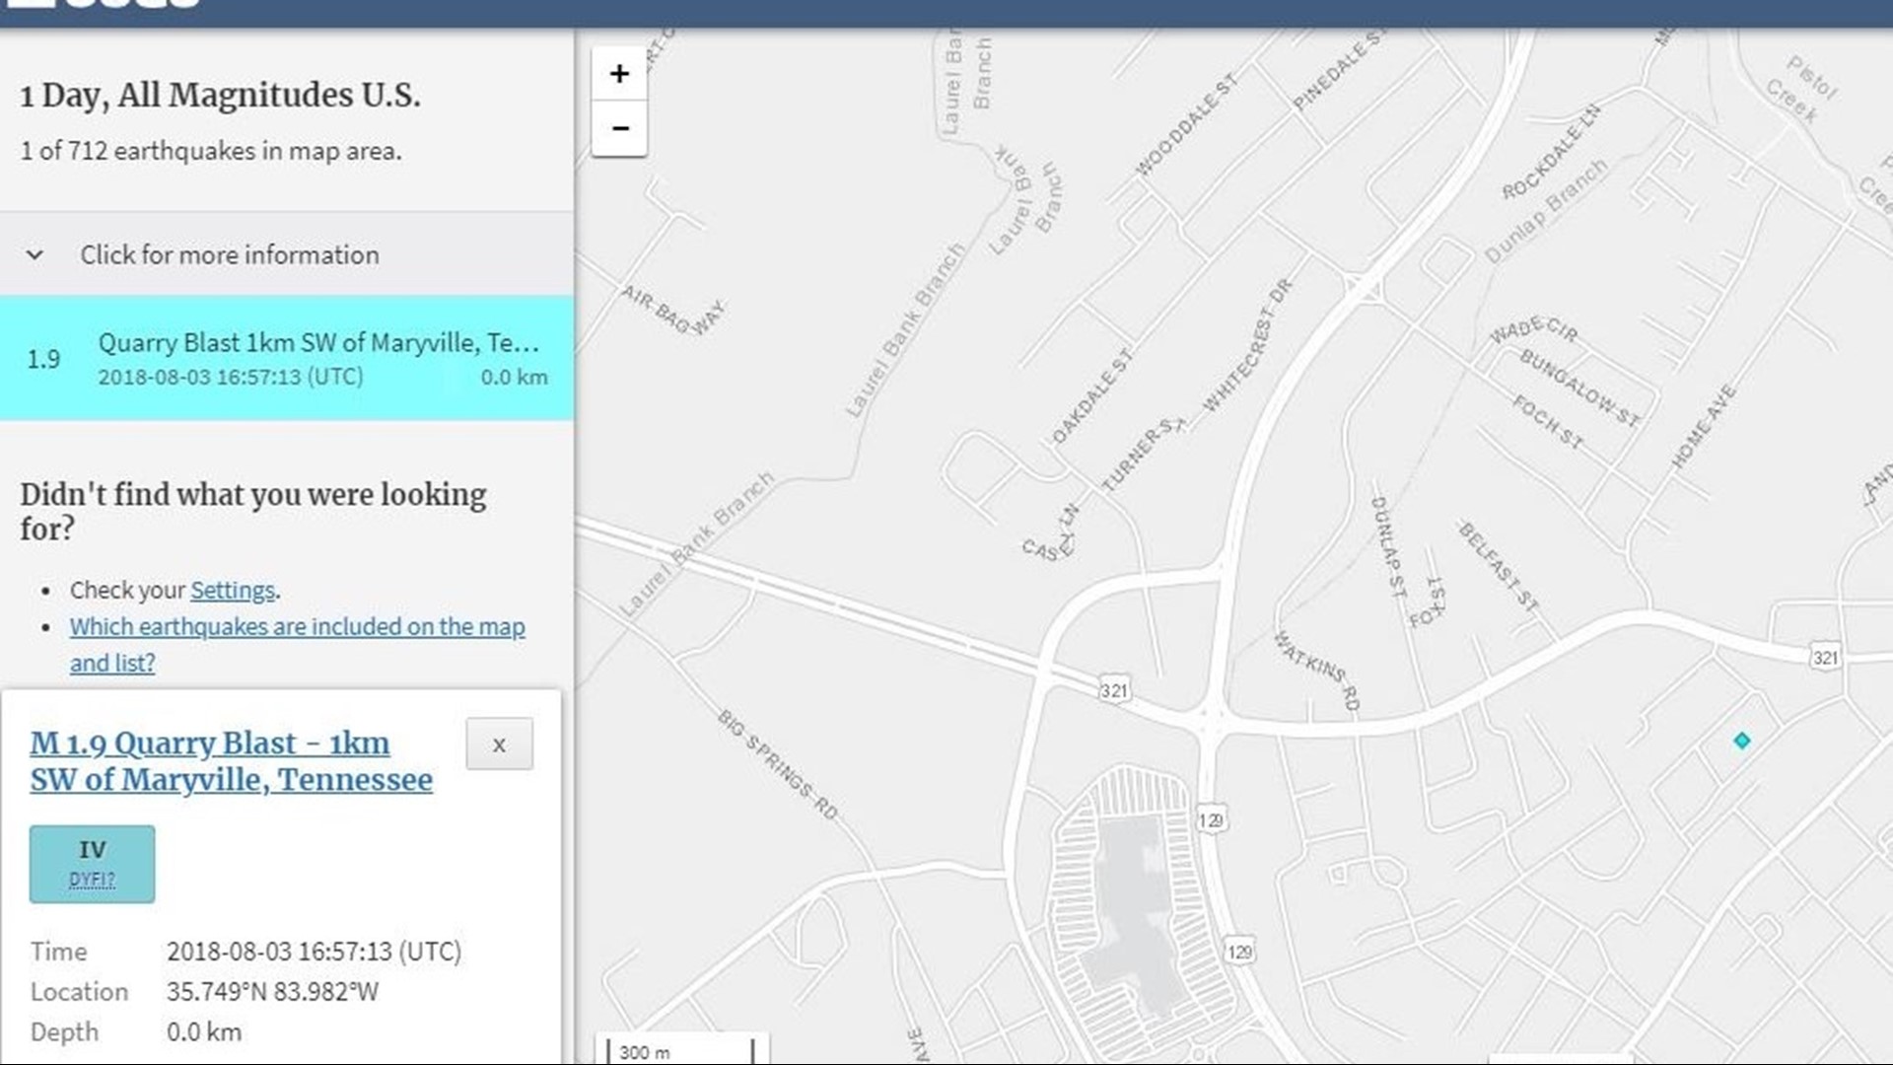Viewport: 1893px width, 1065px height.
Task: Click the location coordinates 35.749°N 83.982°W
Action: [x=272, y=992]
